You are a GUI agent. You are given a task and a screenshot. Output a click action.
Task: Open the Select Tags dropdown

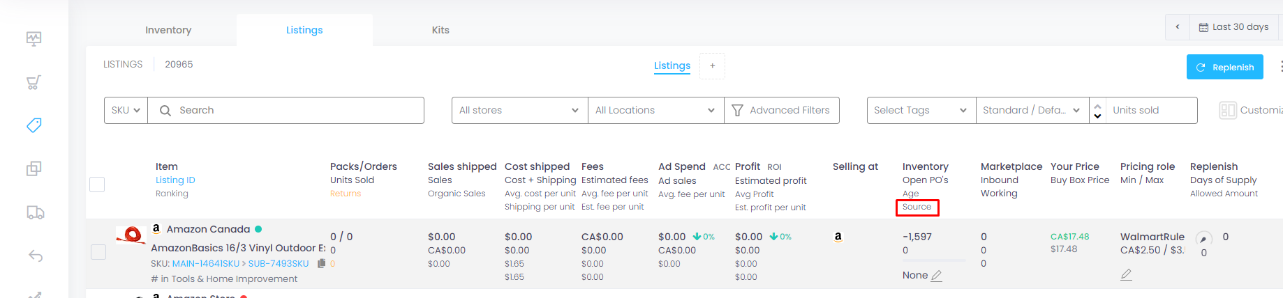pos(921,110)
